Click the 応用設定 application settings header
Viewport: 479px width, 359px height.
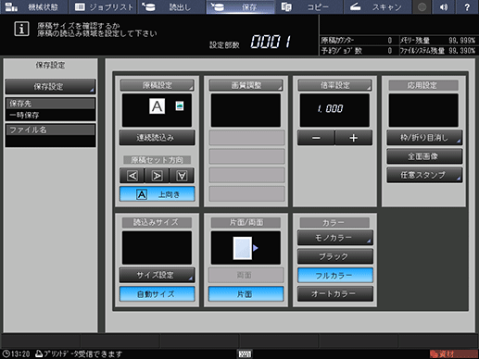click(x=423, y=85)
